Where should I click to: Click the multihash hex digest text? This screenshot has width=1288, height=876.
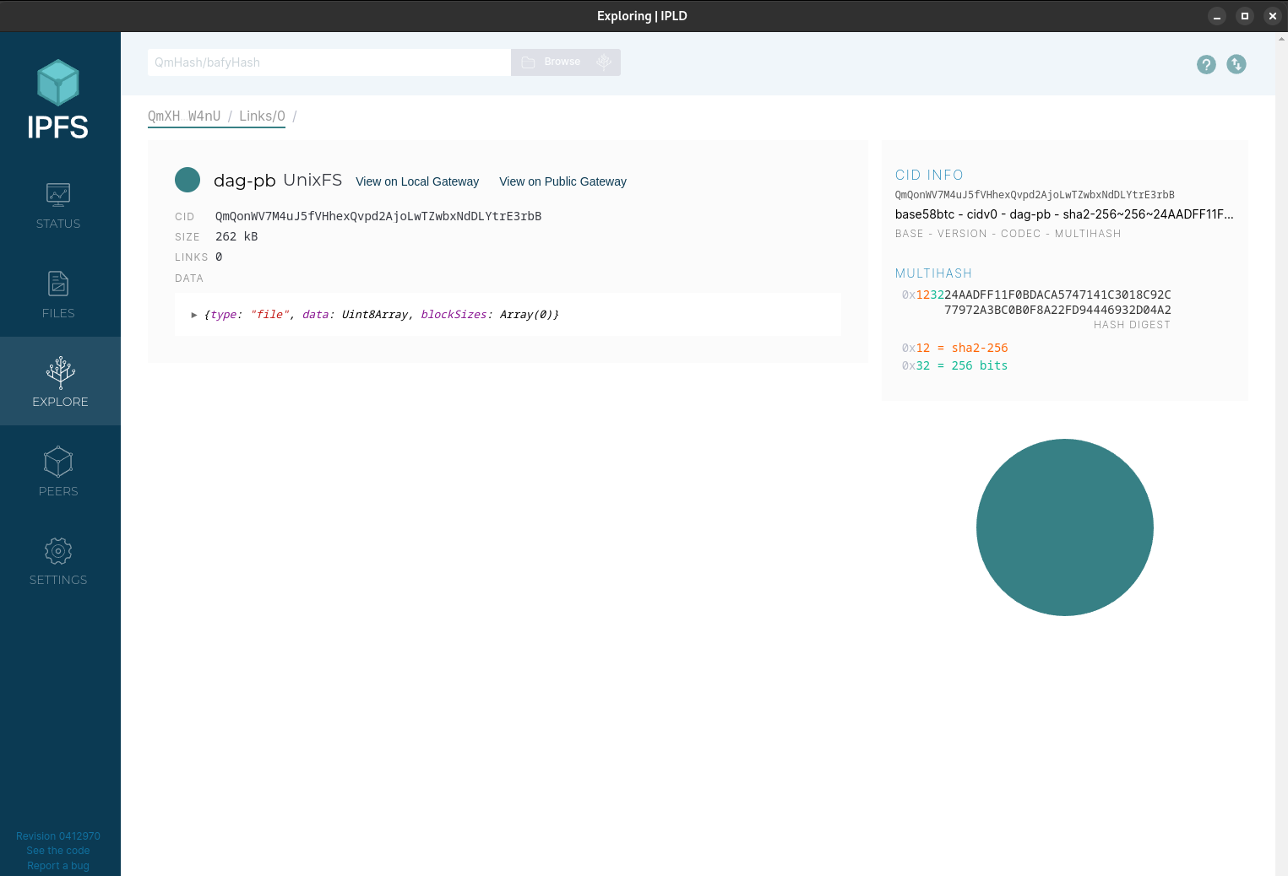click(1036, 302)
